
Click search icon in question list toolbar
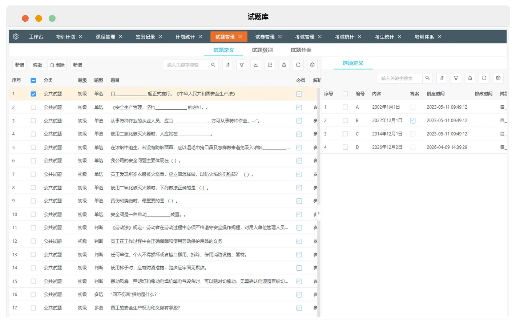pos(213,65)
